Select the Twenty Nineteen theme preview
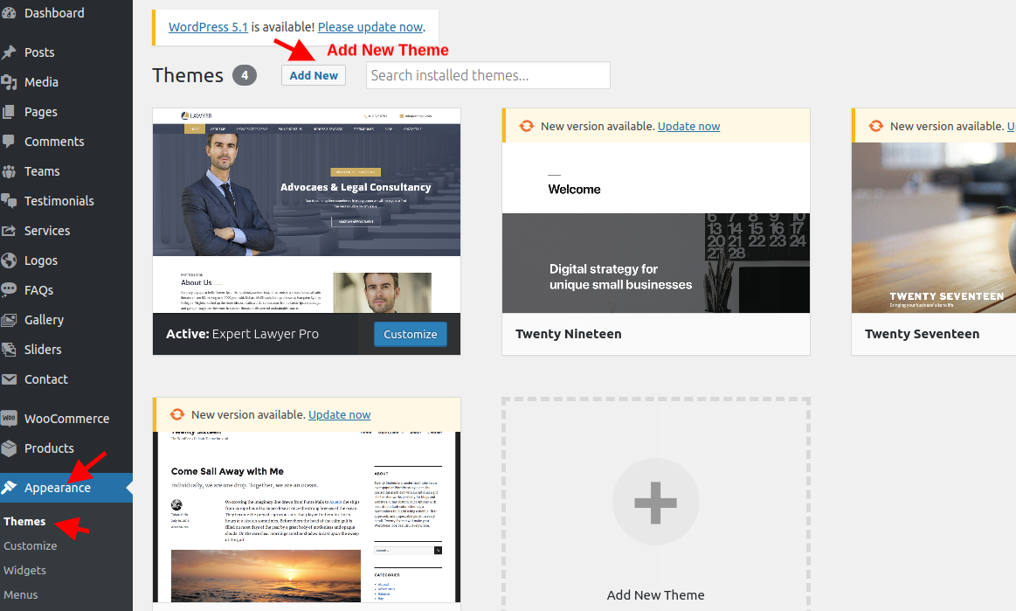The height and width of the screenshot is (611, 1016). pos(656,227)
